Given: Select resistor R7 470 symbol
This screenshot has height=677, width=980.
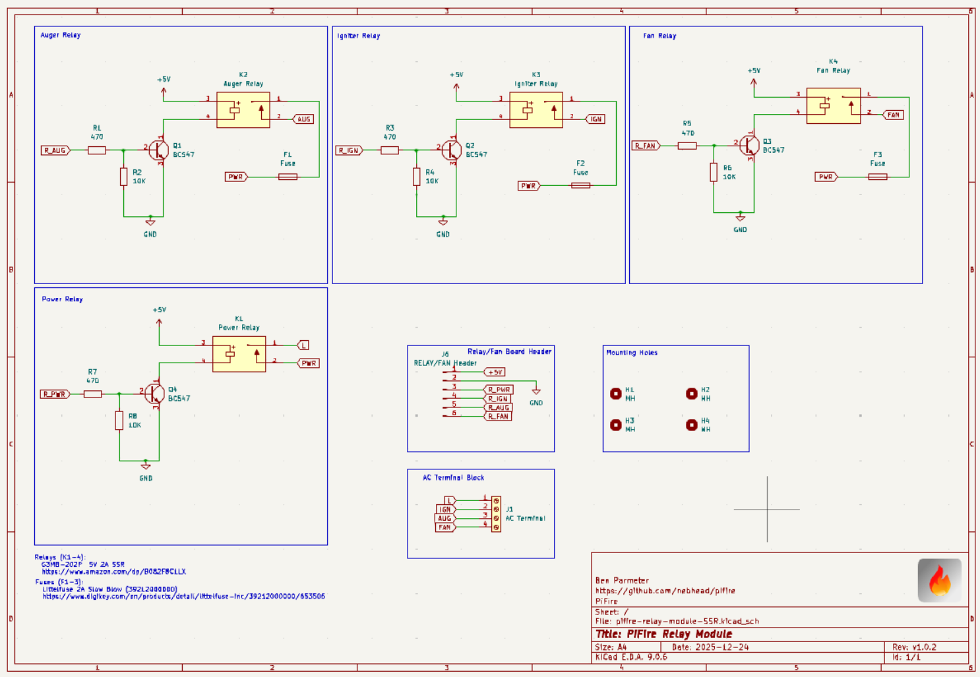Looking at the screenshot, I should pyautogui.click(x=92, y=394).
